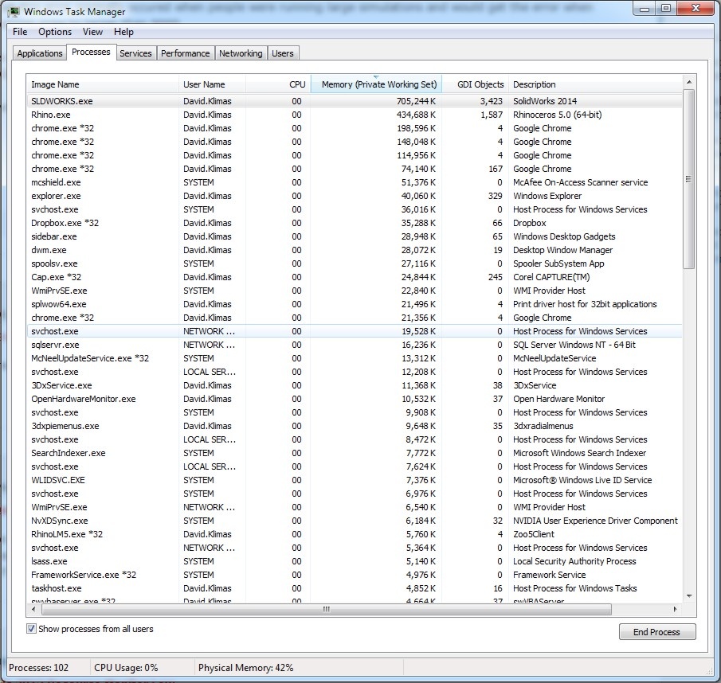721x683 pixels.
Task: Click the NVIDIA User Experience Driver Component description
Action: [x=595, y=521]
